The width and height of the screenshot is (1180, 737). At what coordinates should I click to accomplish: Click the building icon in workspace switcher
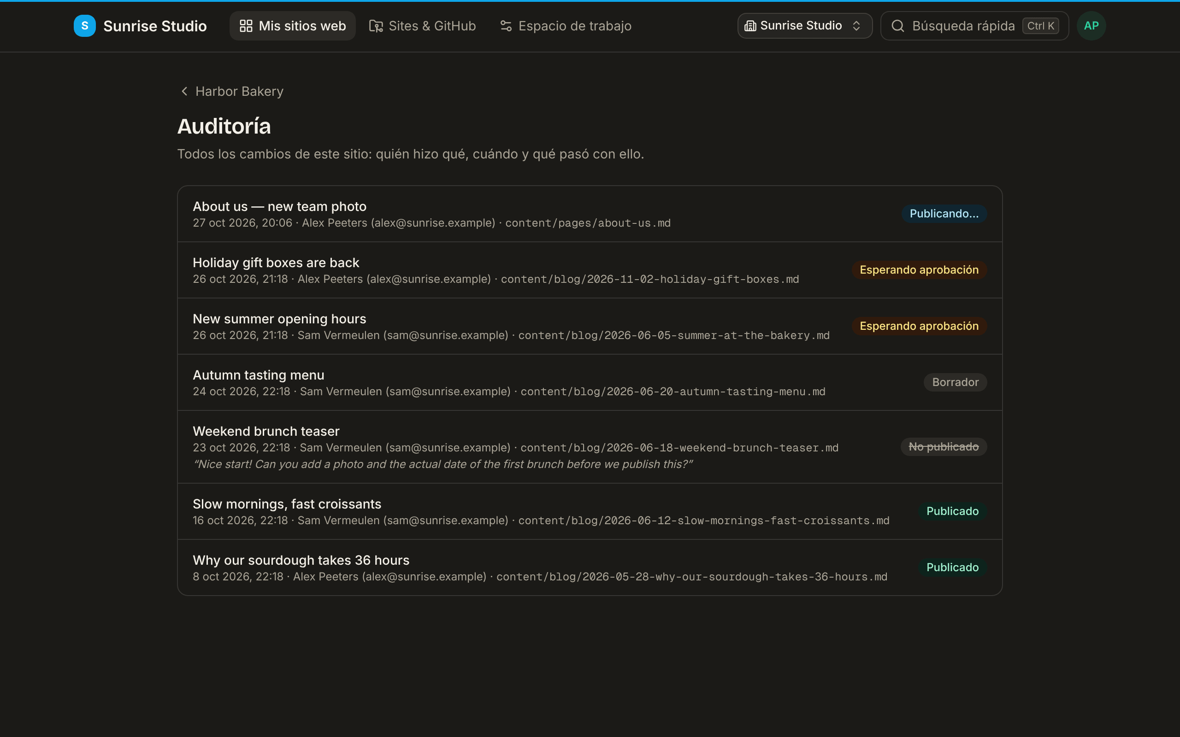[x=750, y=26]
